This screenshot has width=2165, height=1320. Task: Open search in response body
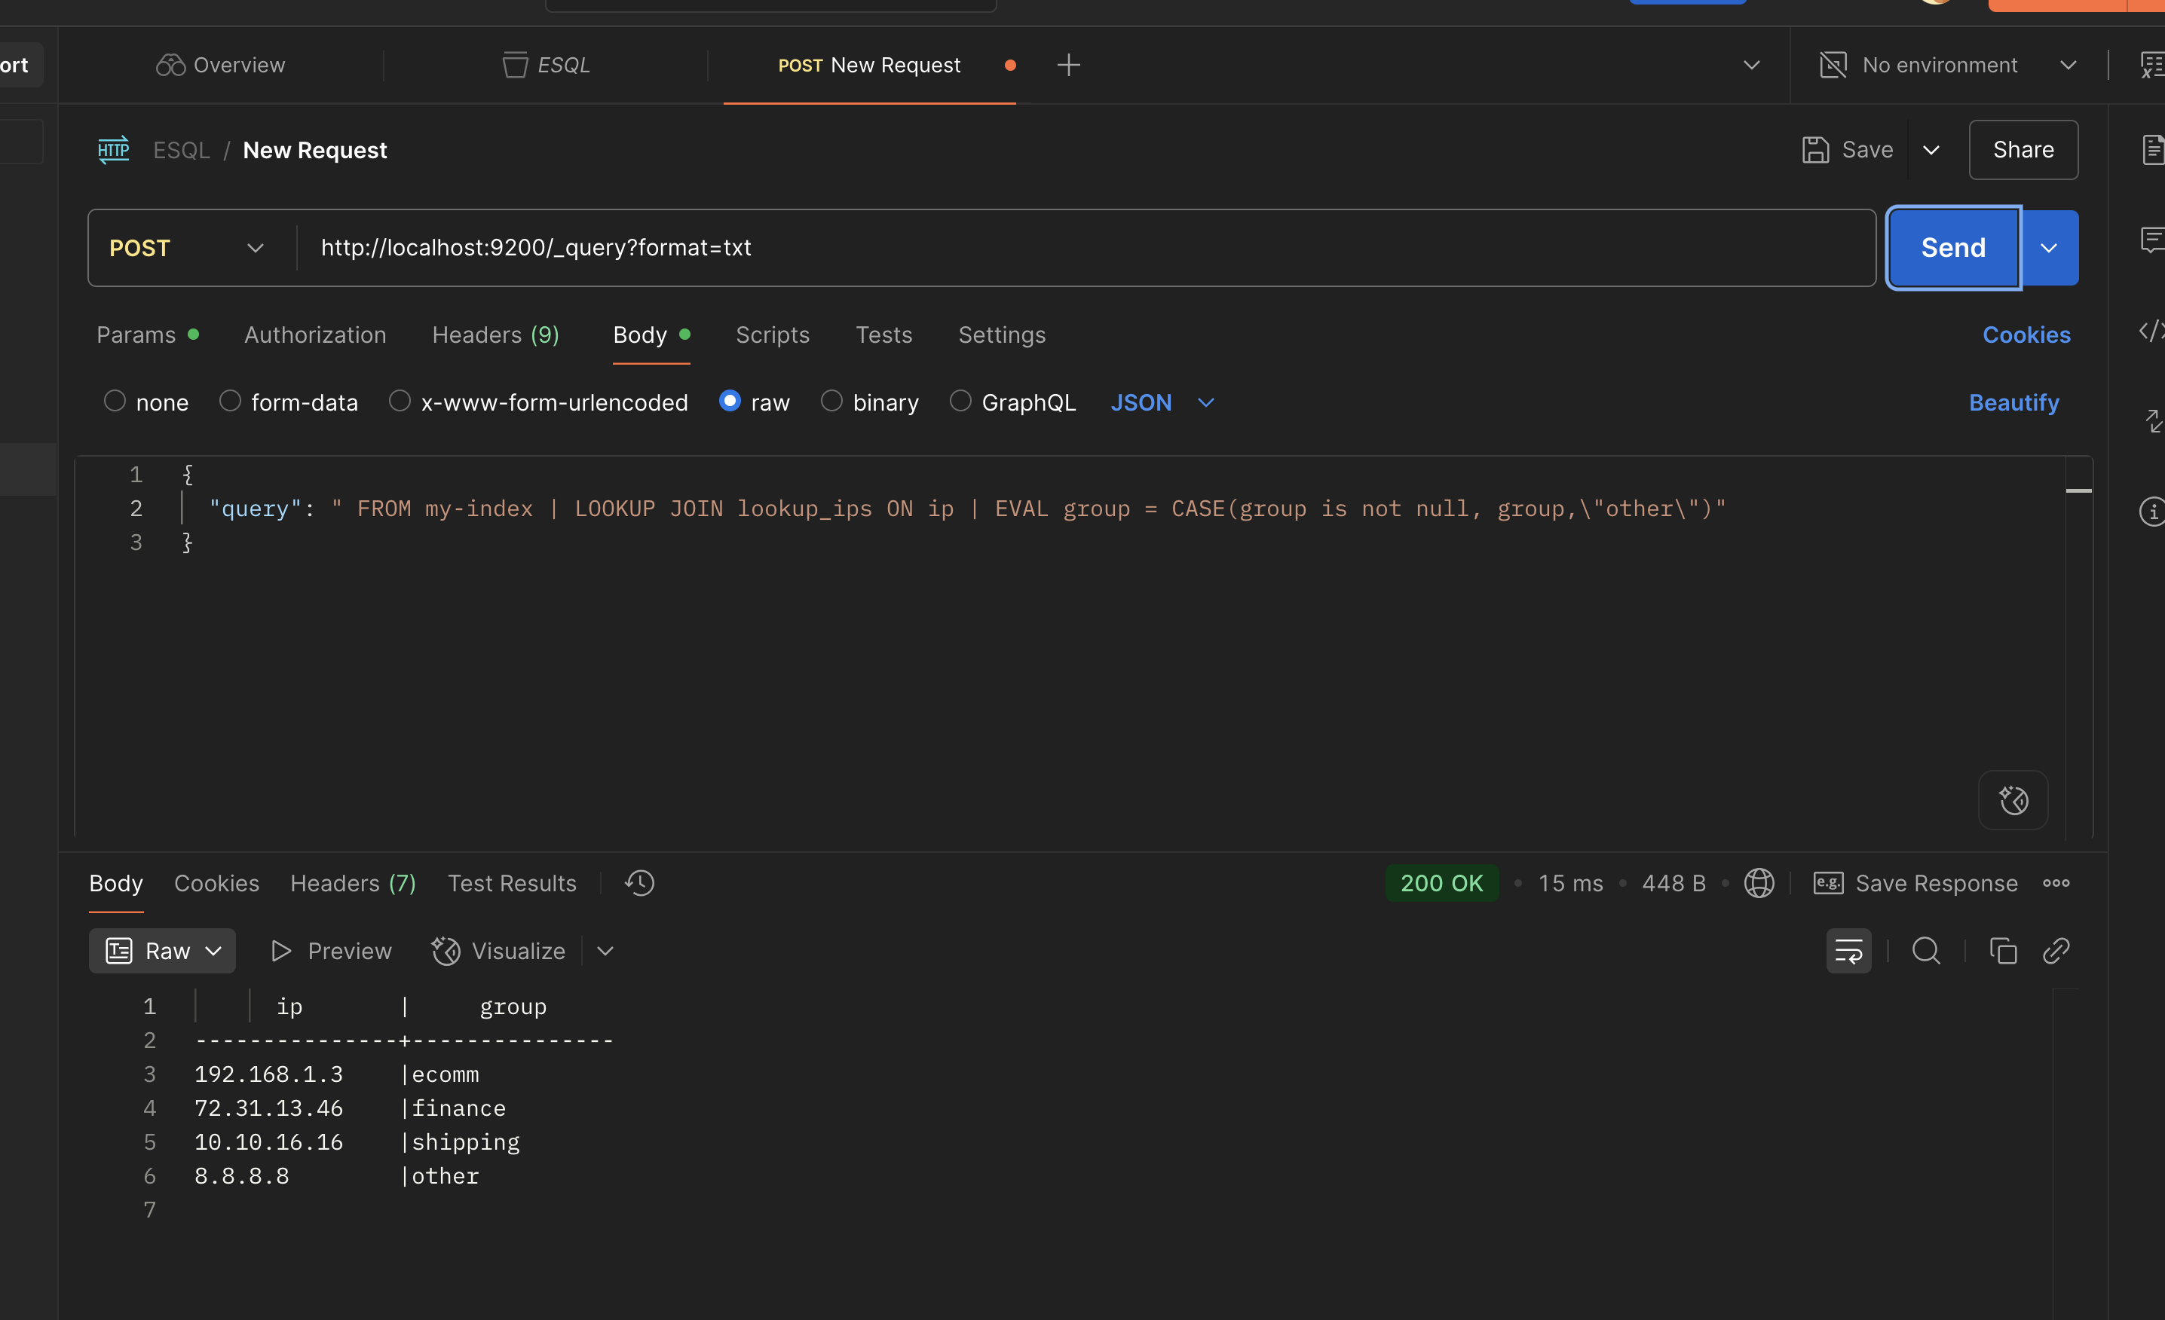click(x=1925, y=951)
